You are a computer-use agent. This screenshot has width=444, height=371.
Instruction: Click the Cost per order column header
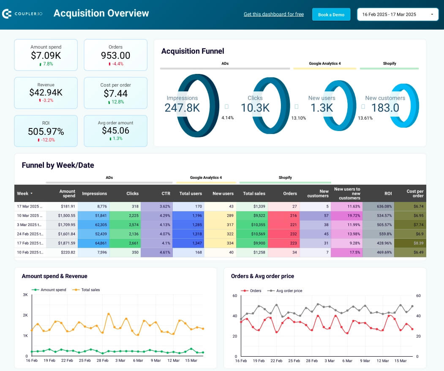coord(415,194)
